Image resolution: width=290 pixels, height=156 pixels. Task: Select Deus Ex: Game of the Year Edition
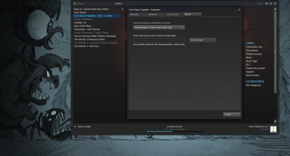[91, 9]
